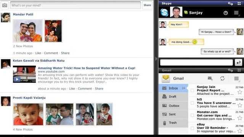Open Mandar Patil's profile name link
The height and width of the screenshot is (137, 244).
[23, 14]
